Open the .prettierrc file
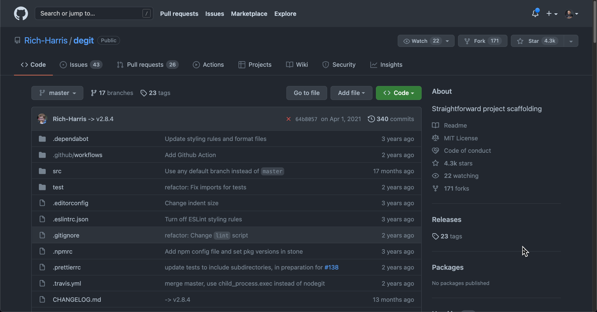Viewport: 597px width, 312px height. (67, 267)
